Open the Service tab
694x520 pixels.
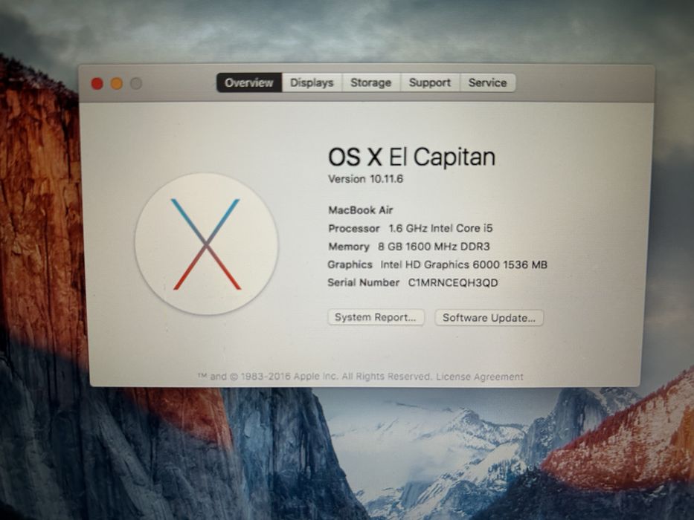click(488, 82)
